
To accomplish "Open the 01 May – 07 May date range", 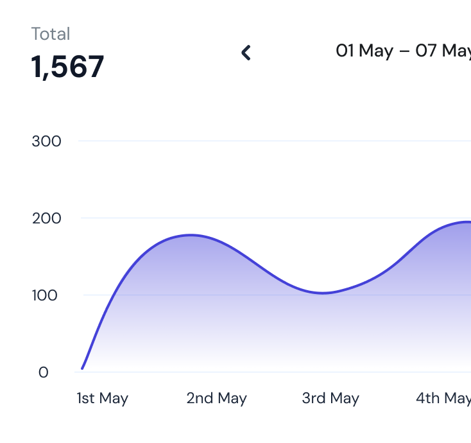I will click(403, 51).
